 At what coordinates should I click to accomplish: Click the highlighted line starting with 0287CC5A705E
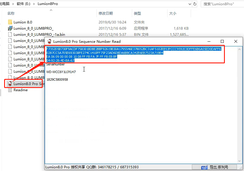coord(105,53)
